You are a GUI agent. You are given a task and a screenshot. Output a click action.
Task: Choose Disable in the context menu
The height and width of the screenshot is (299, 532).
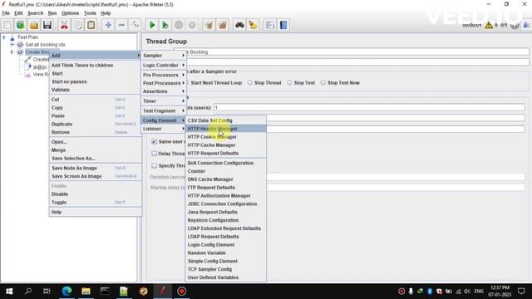coord(96,194)
